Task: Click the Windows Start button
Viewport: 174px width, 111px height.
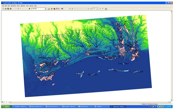Action: click(x=6, y=106)
